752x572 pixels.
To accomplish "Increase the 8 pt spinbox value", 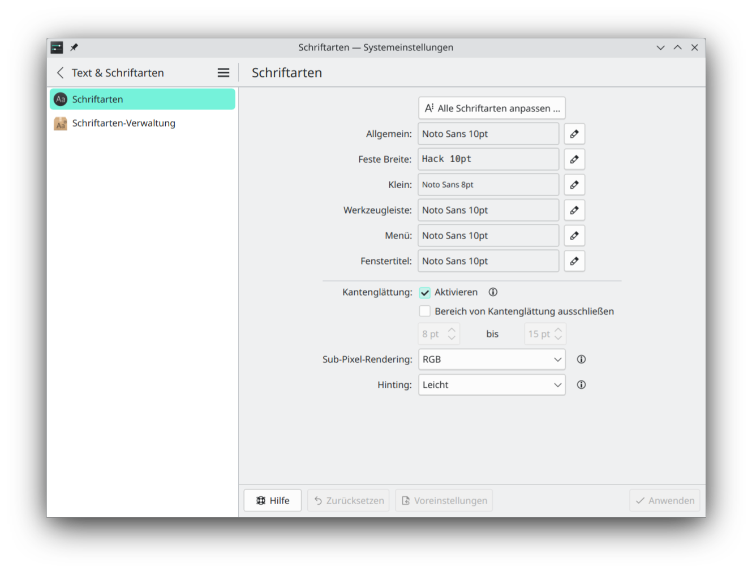I will coord(452,330).
